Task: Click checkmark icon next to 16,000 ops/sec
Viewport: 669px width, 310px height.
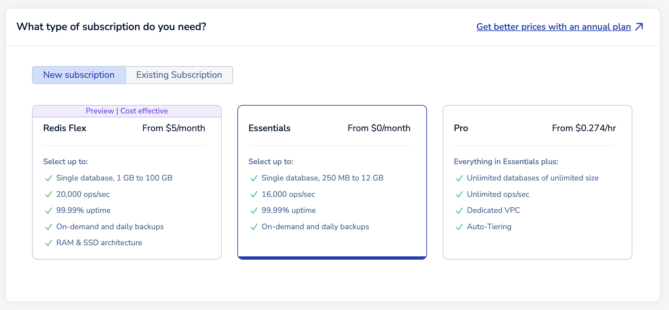Action: click(254, 195)
